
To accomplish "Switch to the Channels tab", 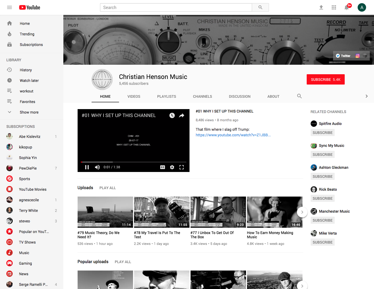I will [x=202, y=96].
